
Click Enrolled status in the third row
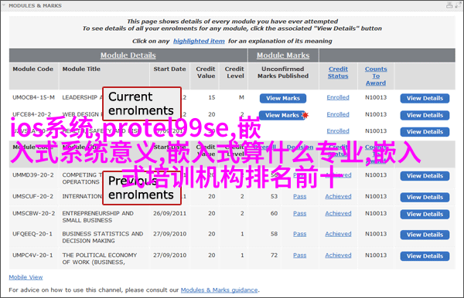338,130
